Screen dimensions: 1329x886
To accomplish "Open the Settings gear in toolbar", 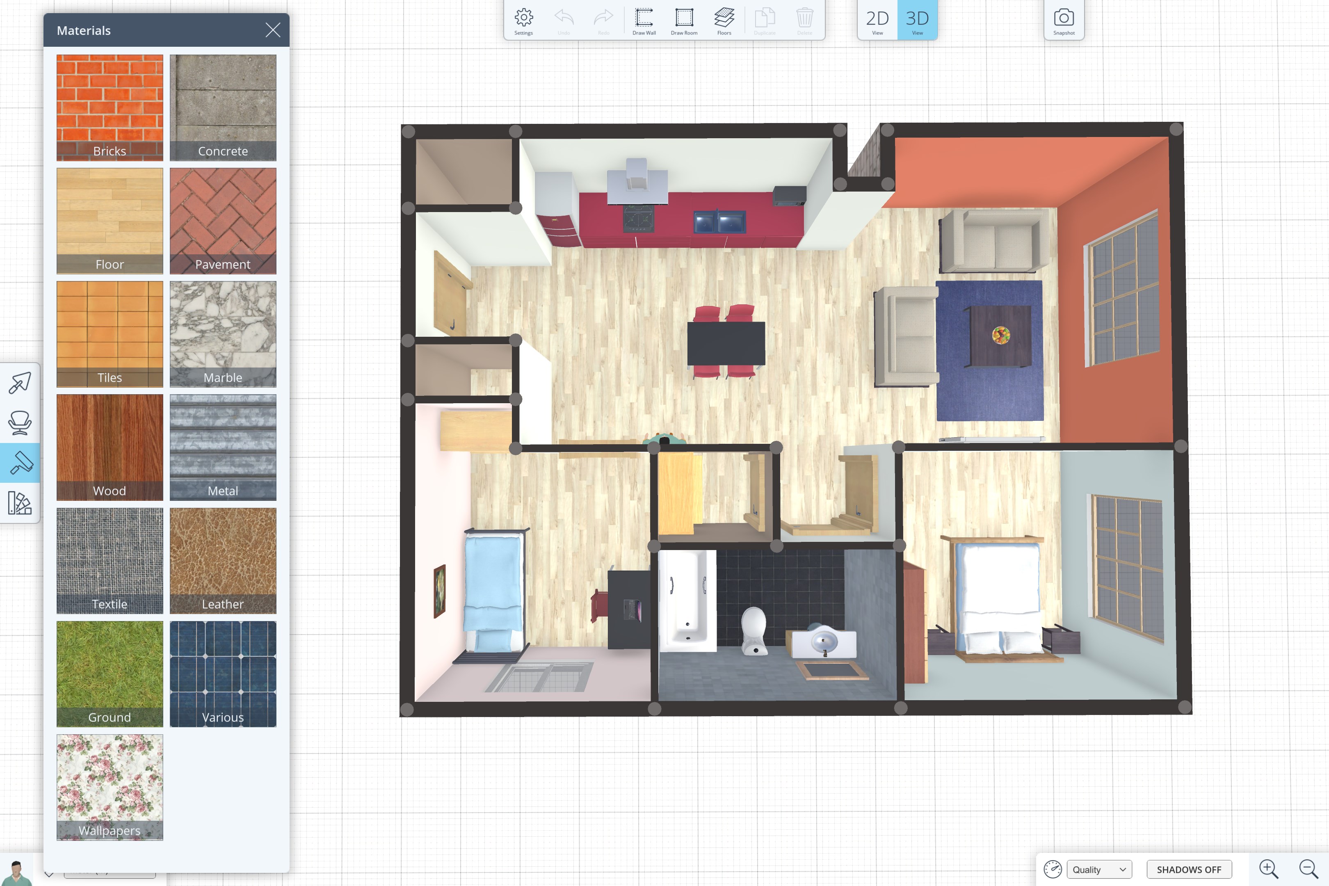I will pos(523,21).
